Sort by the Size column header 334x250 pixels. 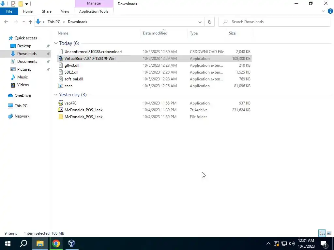click(x=232, y=33)
